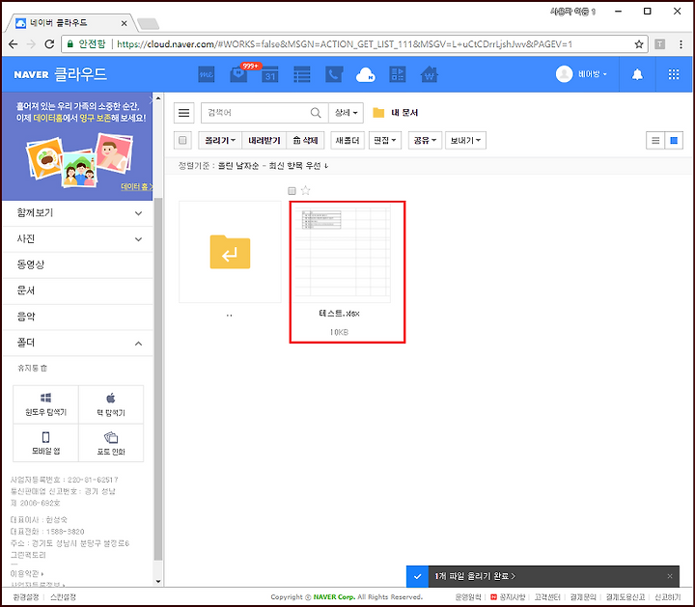Open 고객센터 customer center link
Viewport: 695px width, 607px height.
(x=547, y=597)
